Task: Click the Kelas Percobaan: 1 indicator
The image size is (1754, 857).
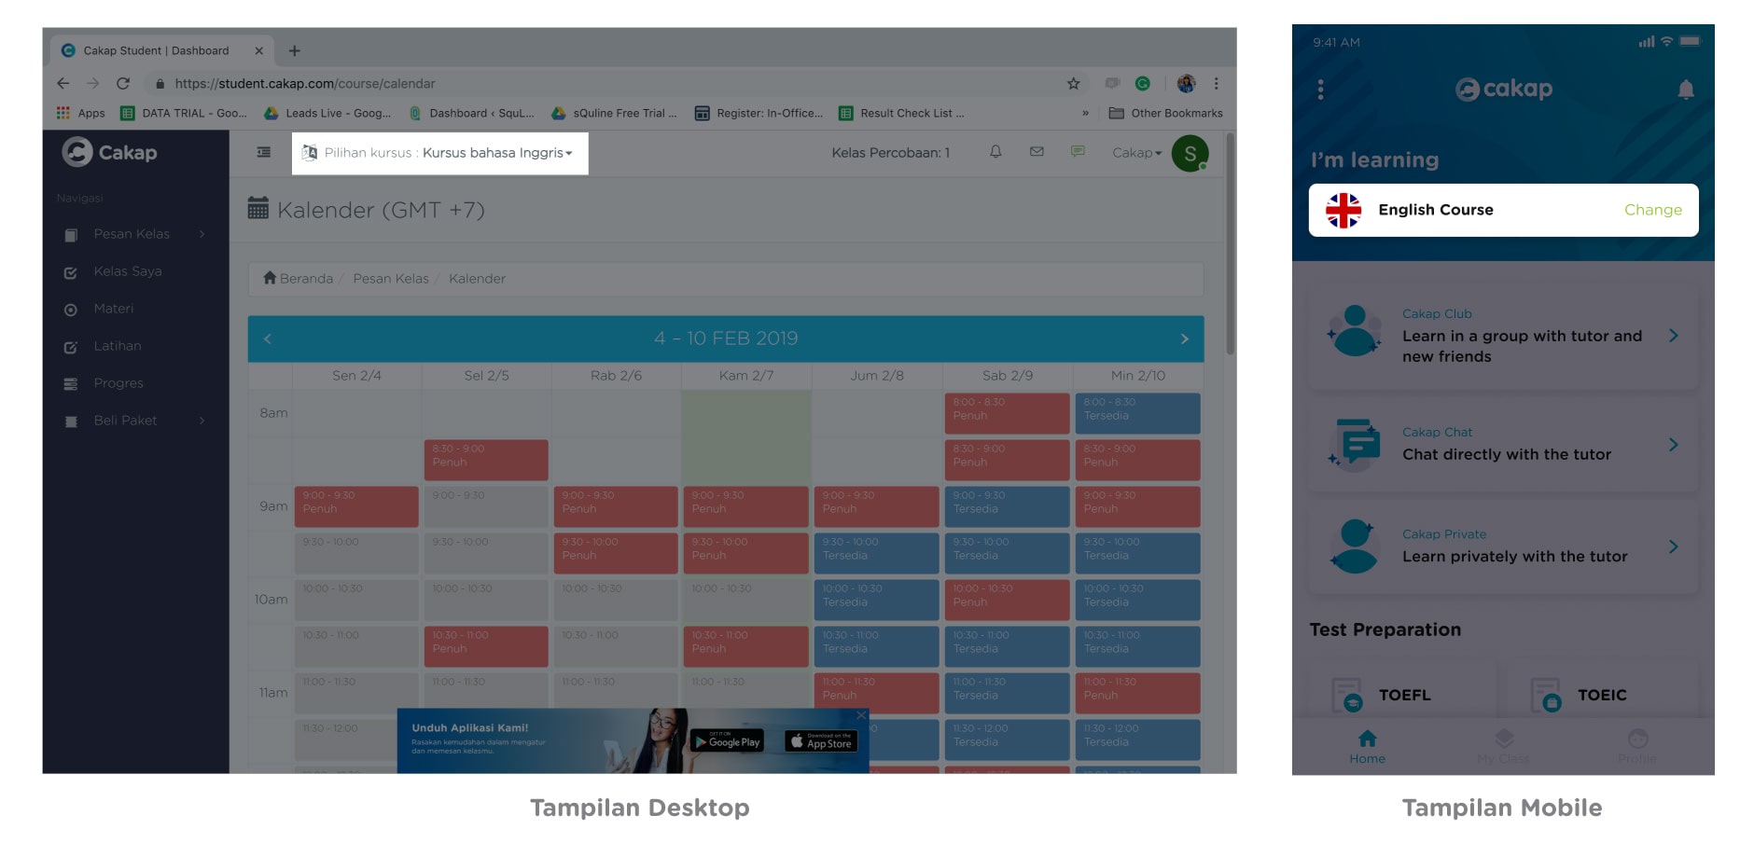Action: [890, 153]
